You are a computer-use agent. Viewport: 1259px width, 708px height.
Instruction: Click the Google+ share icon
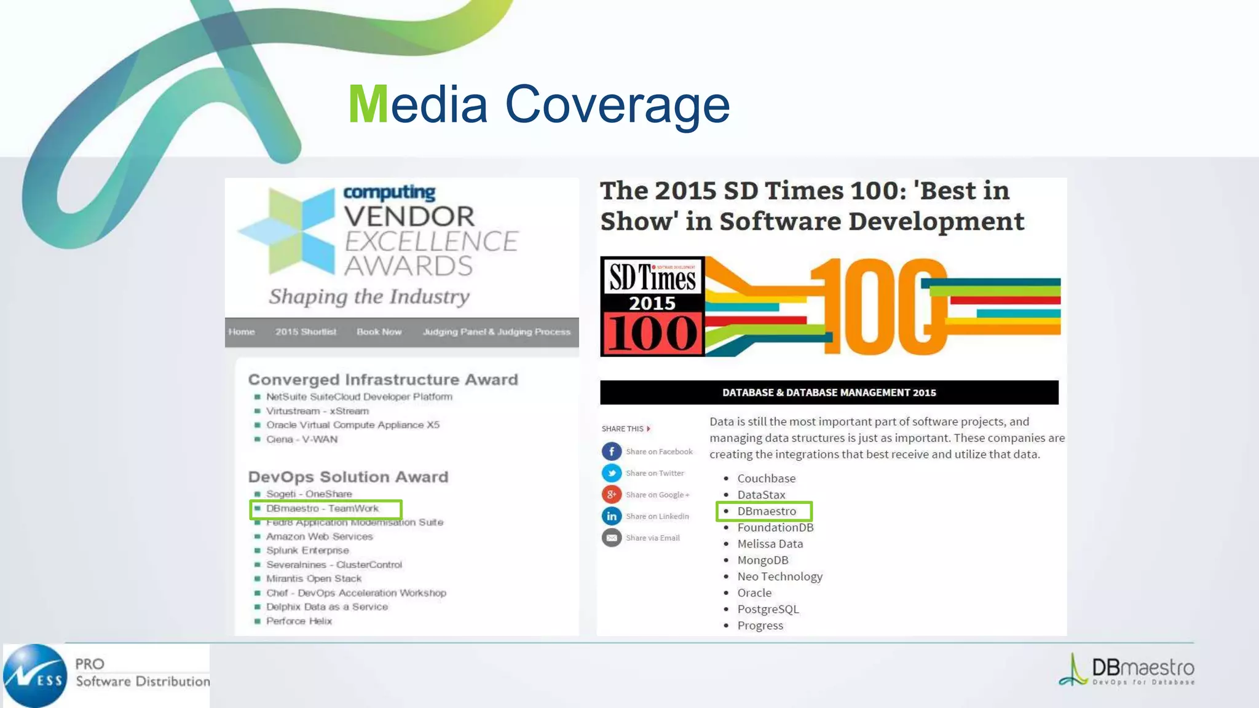pyautogui.click(x=611, y=495)
